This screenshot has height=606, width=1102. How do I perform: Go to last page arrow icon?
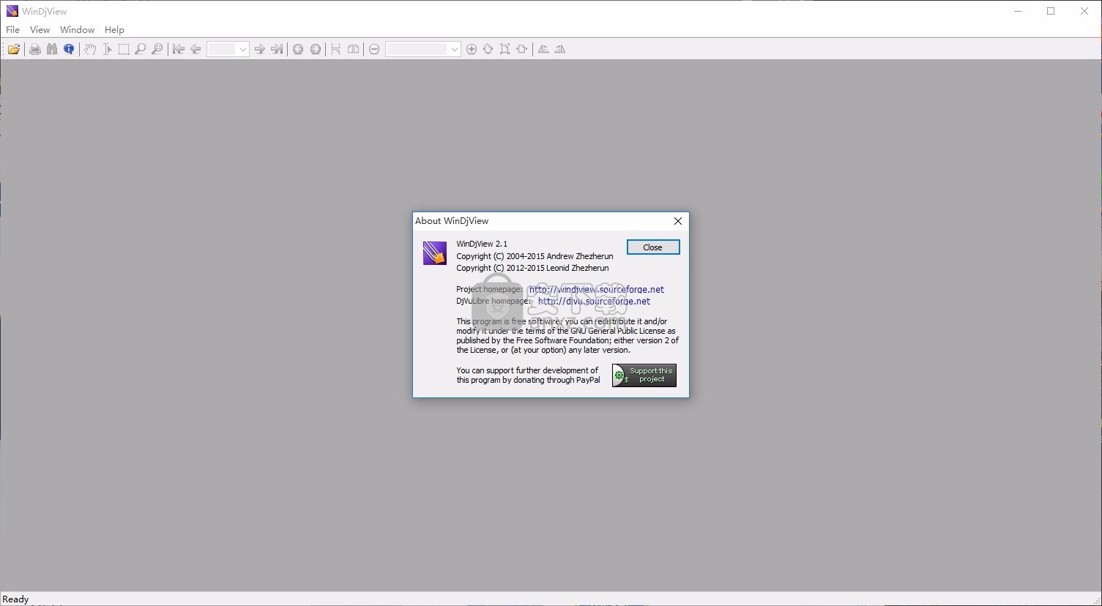[x=277, y=49]
